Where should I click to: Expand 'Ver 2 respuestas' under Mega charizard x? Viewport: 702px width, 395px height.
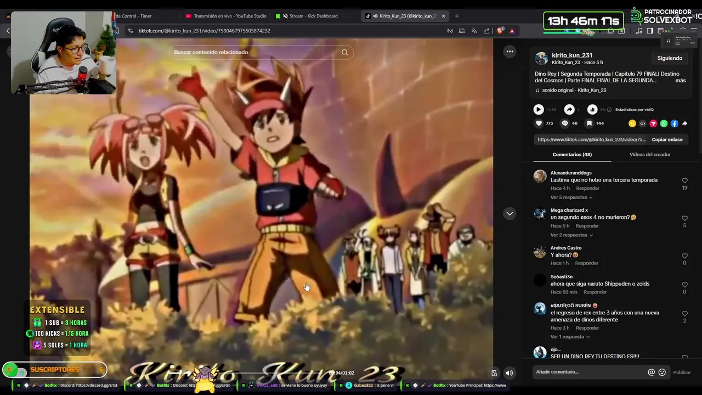tap(571, 235)
